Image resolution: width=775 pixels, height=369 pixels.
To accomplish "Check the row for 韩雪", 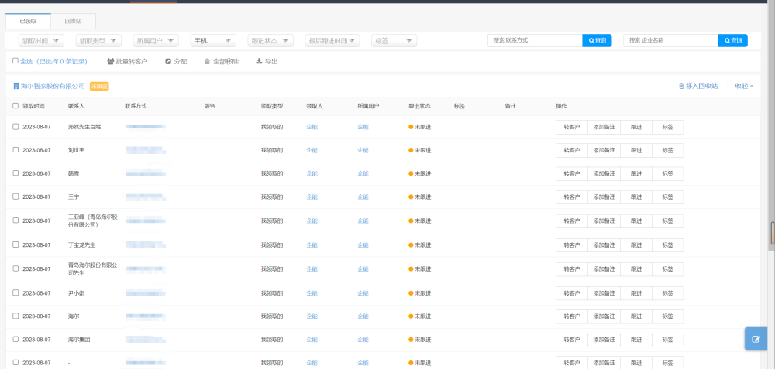I will [15, 173].
